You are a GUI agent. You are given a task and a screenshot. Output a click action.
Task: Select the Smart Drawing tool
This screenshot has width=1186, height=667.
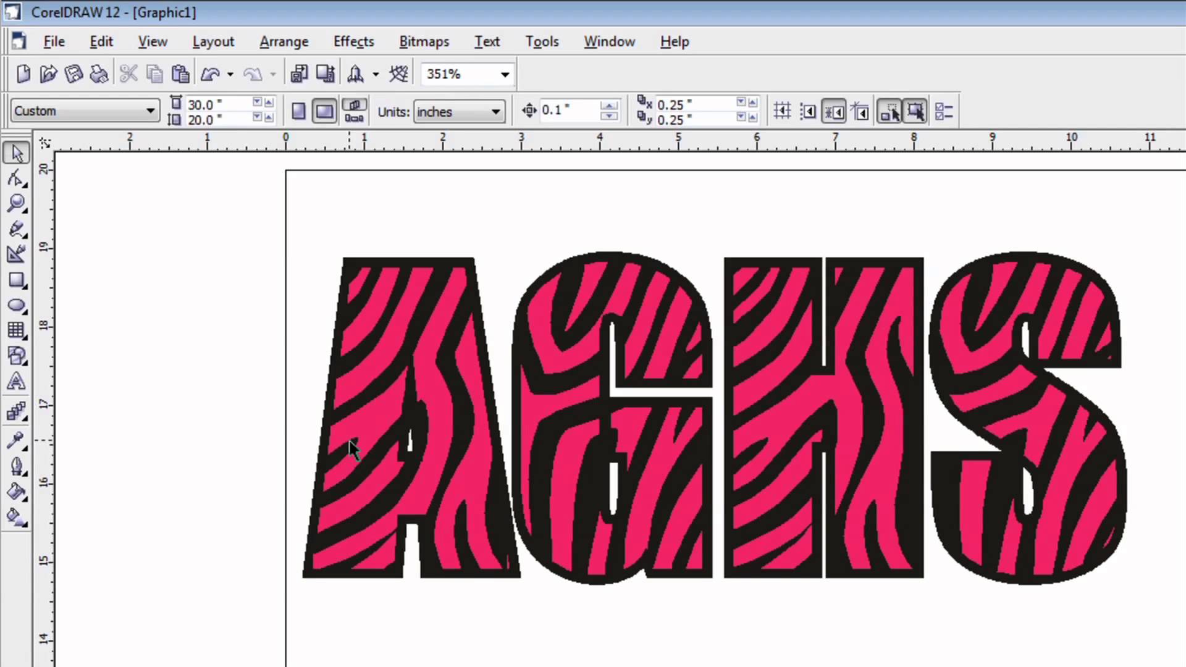[x=17, y=254]
